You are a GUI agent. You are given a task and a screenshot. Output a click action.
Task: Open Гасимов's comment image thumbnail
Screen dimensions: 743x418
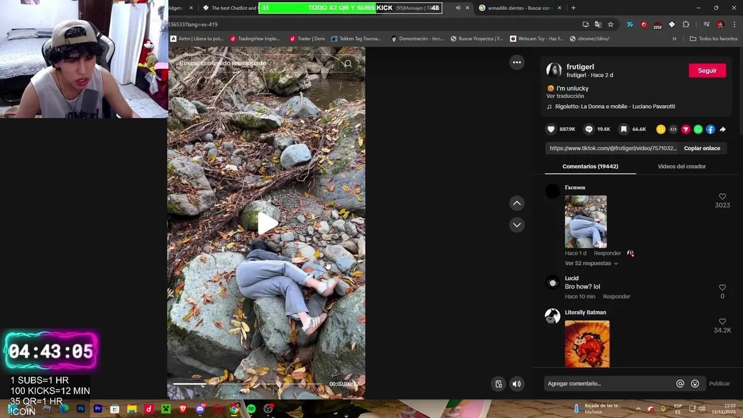pos(586,222)
